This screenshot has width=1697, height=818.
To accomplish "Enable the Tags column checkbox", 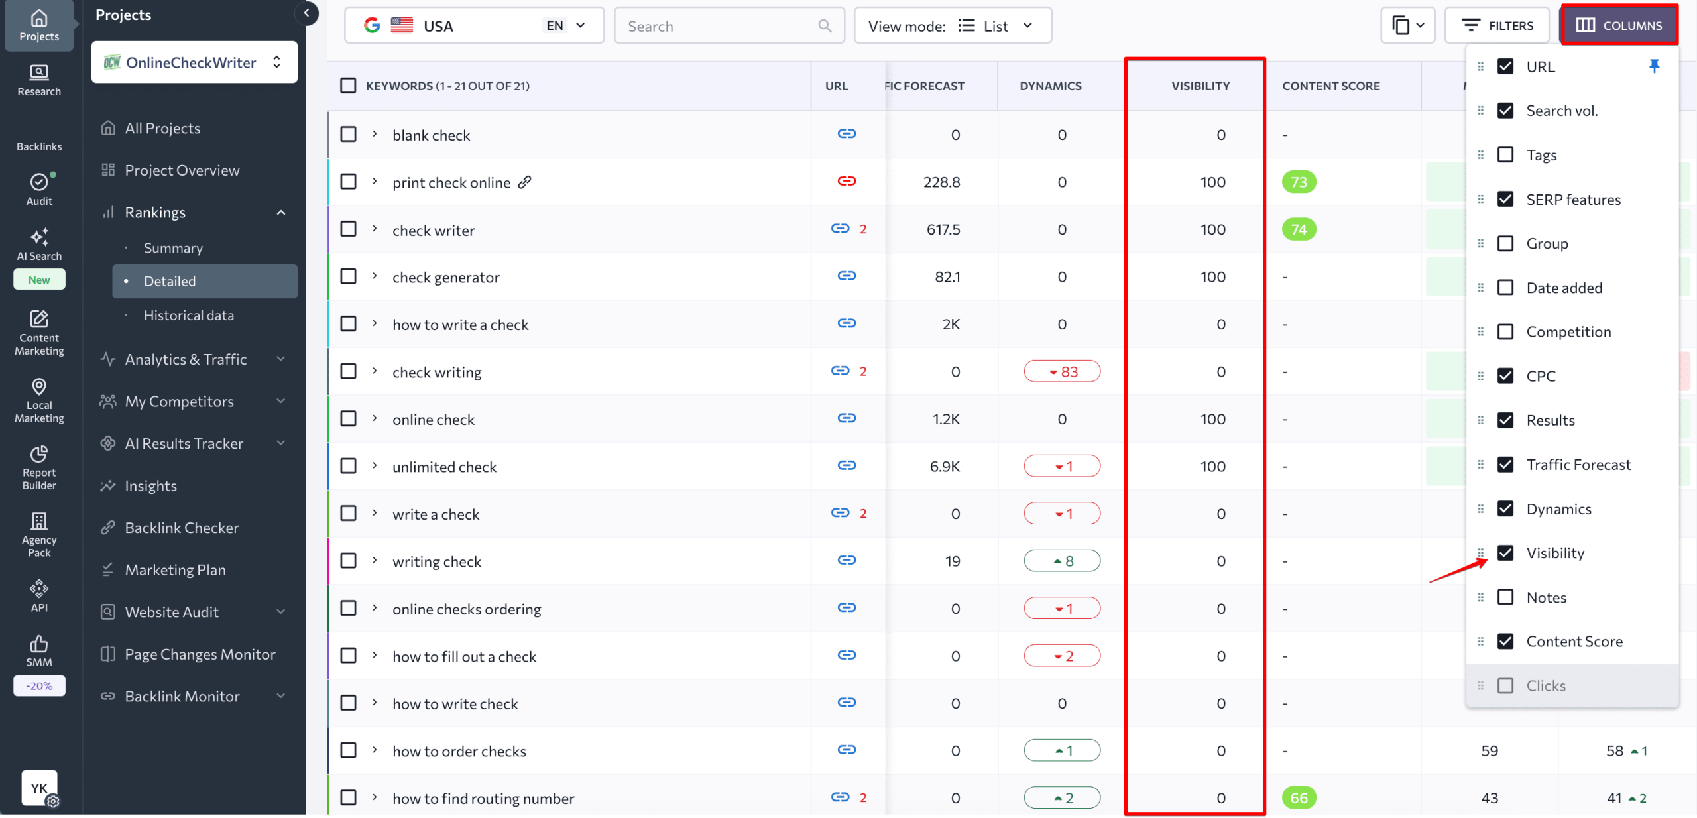I will tap(1505, 154).
